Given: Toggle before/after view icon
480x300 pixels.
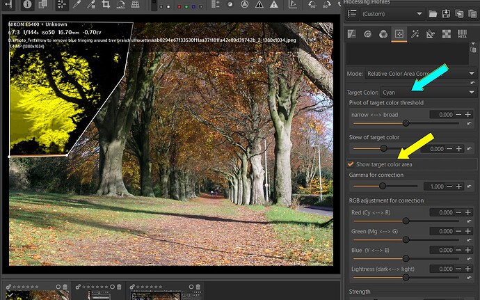Looking at the screenshot, I should (x=42, y=4).
